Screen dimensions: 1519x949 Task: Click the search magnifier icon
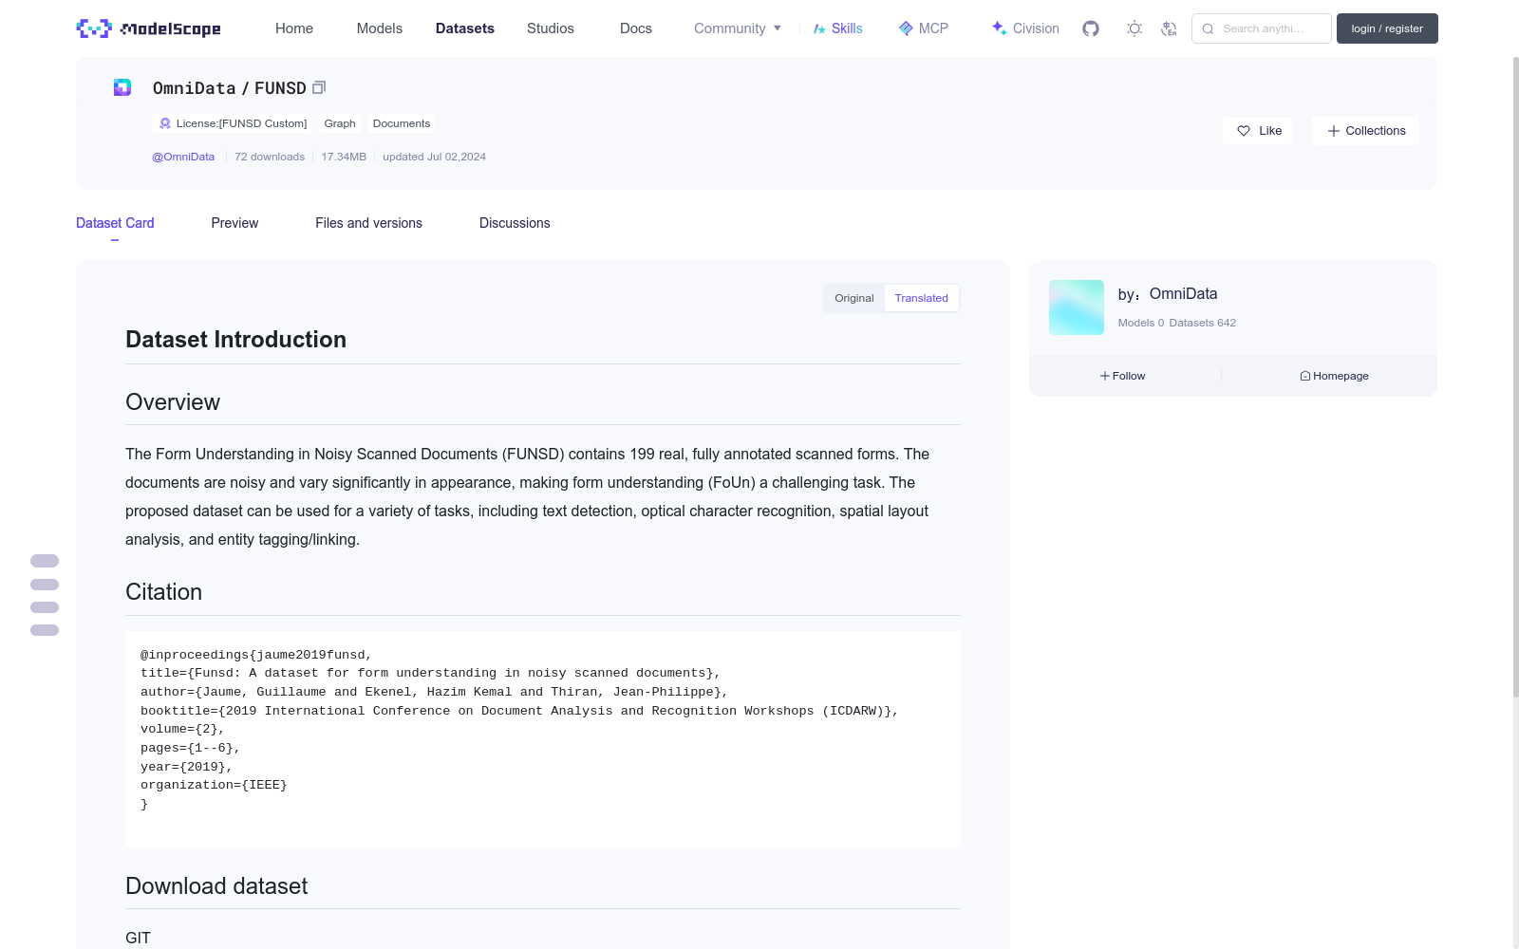click(1209, 28)
